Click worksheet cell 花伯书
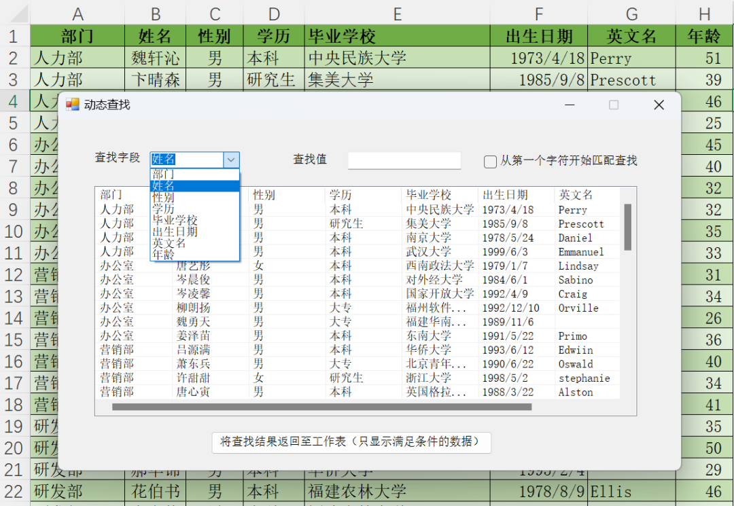 tap(156, 492)
